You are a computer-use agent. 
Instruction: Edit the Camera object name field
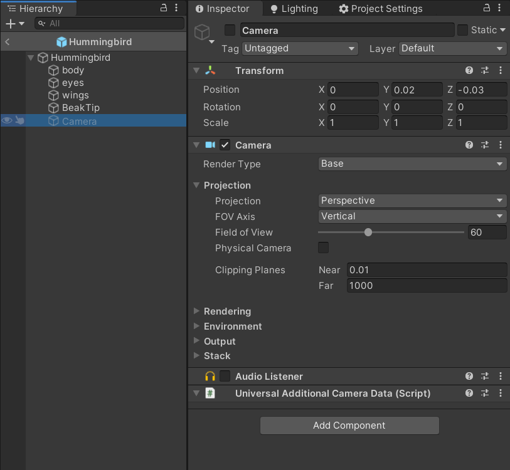coord(347,30)
